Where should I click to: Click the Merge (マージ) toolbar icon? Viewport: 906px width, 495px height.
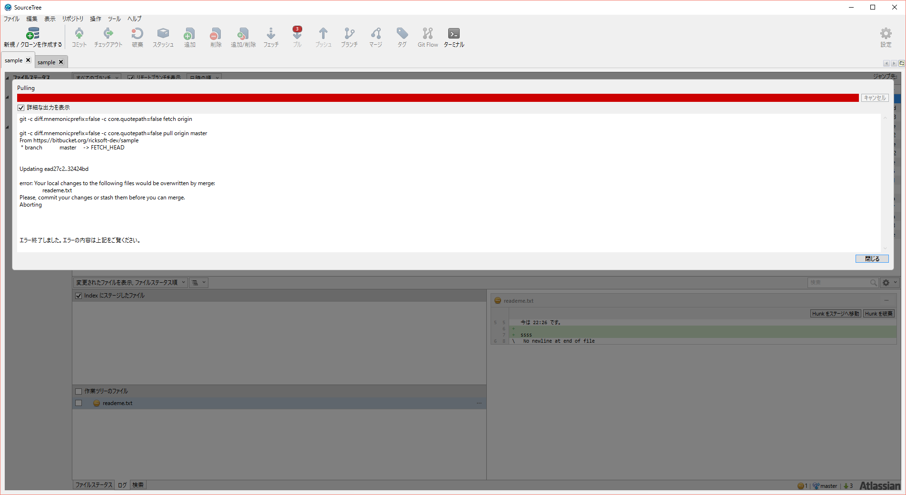pos(376,33)
